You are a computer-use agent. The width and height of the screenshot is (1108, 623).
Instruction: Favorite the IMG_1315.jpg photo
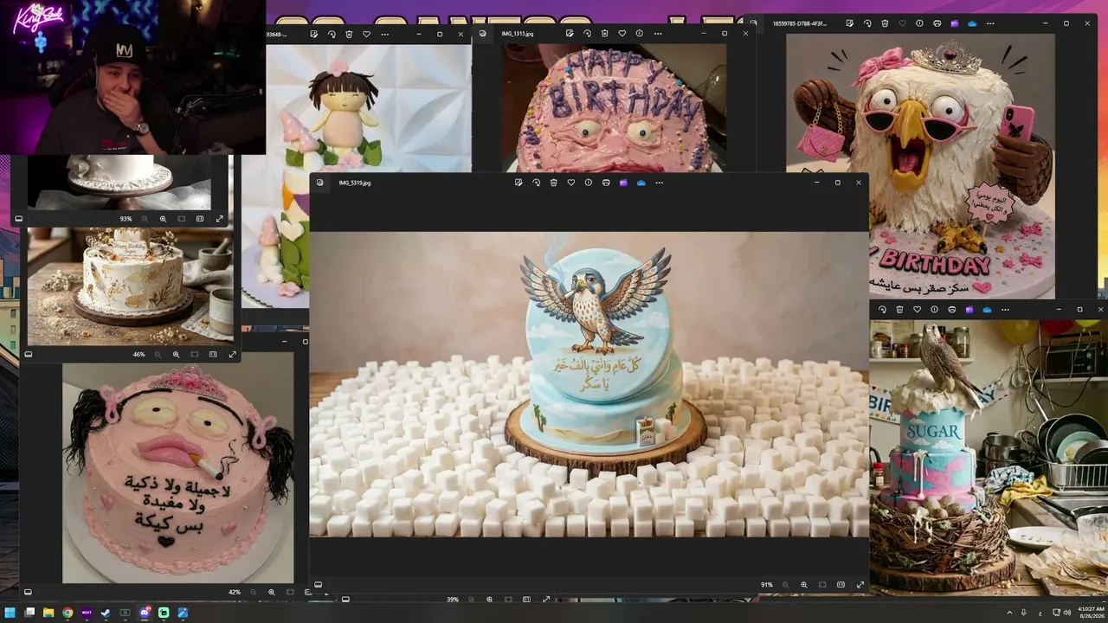tap(622, 34)
